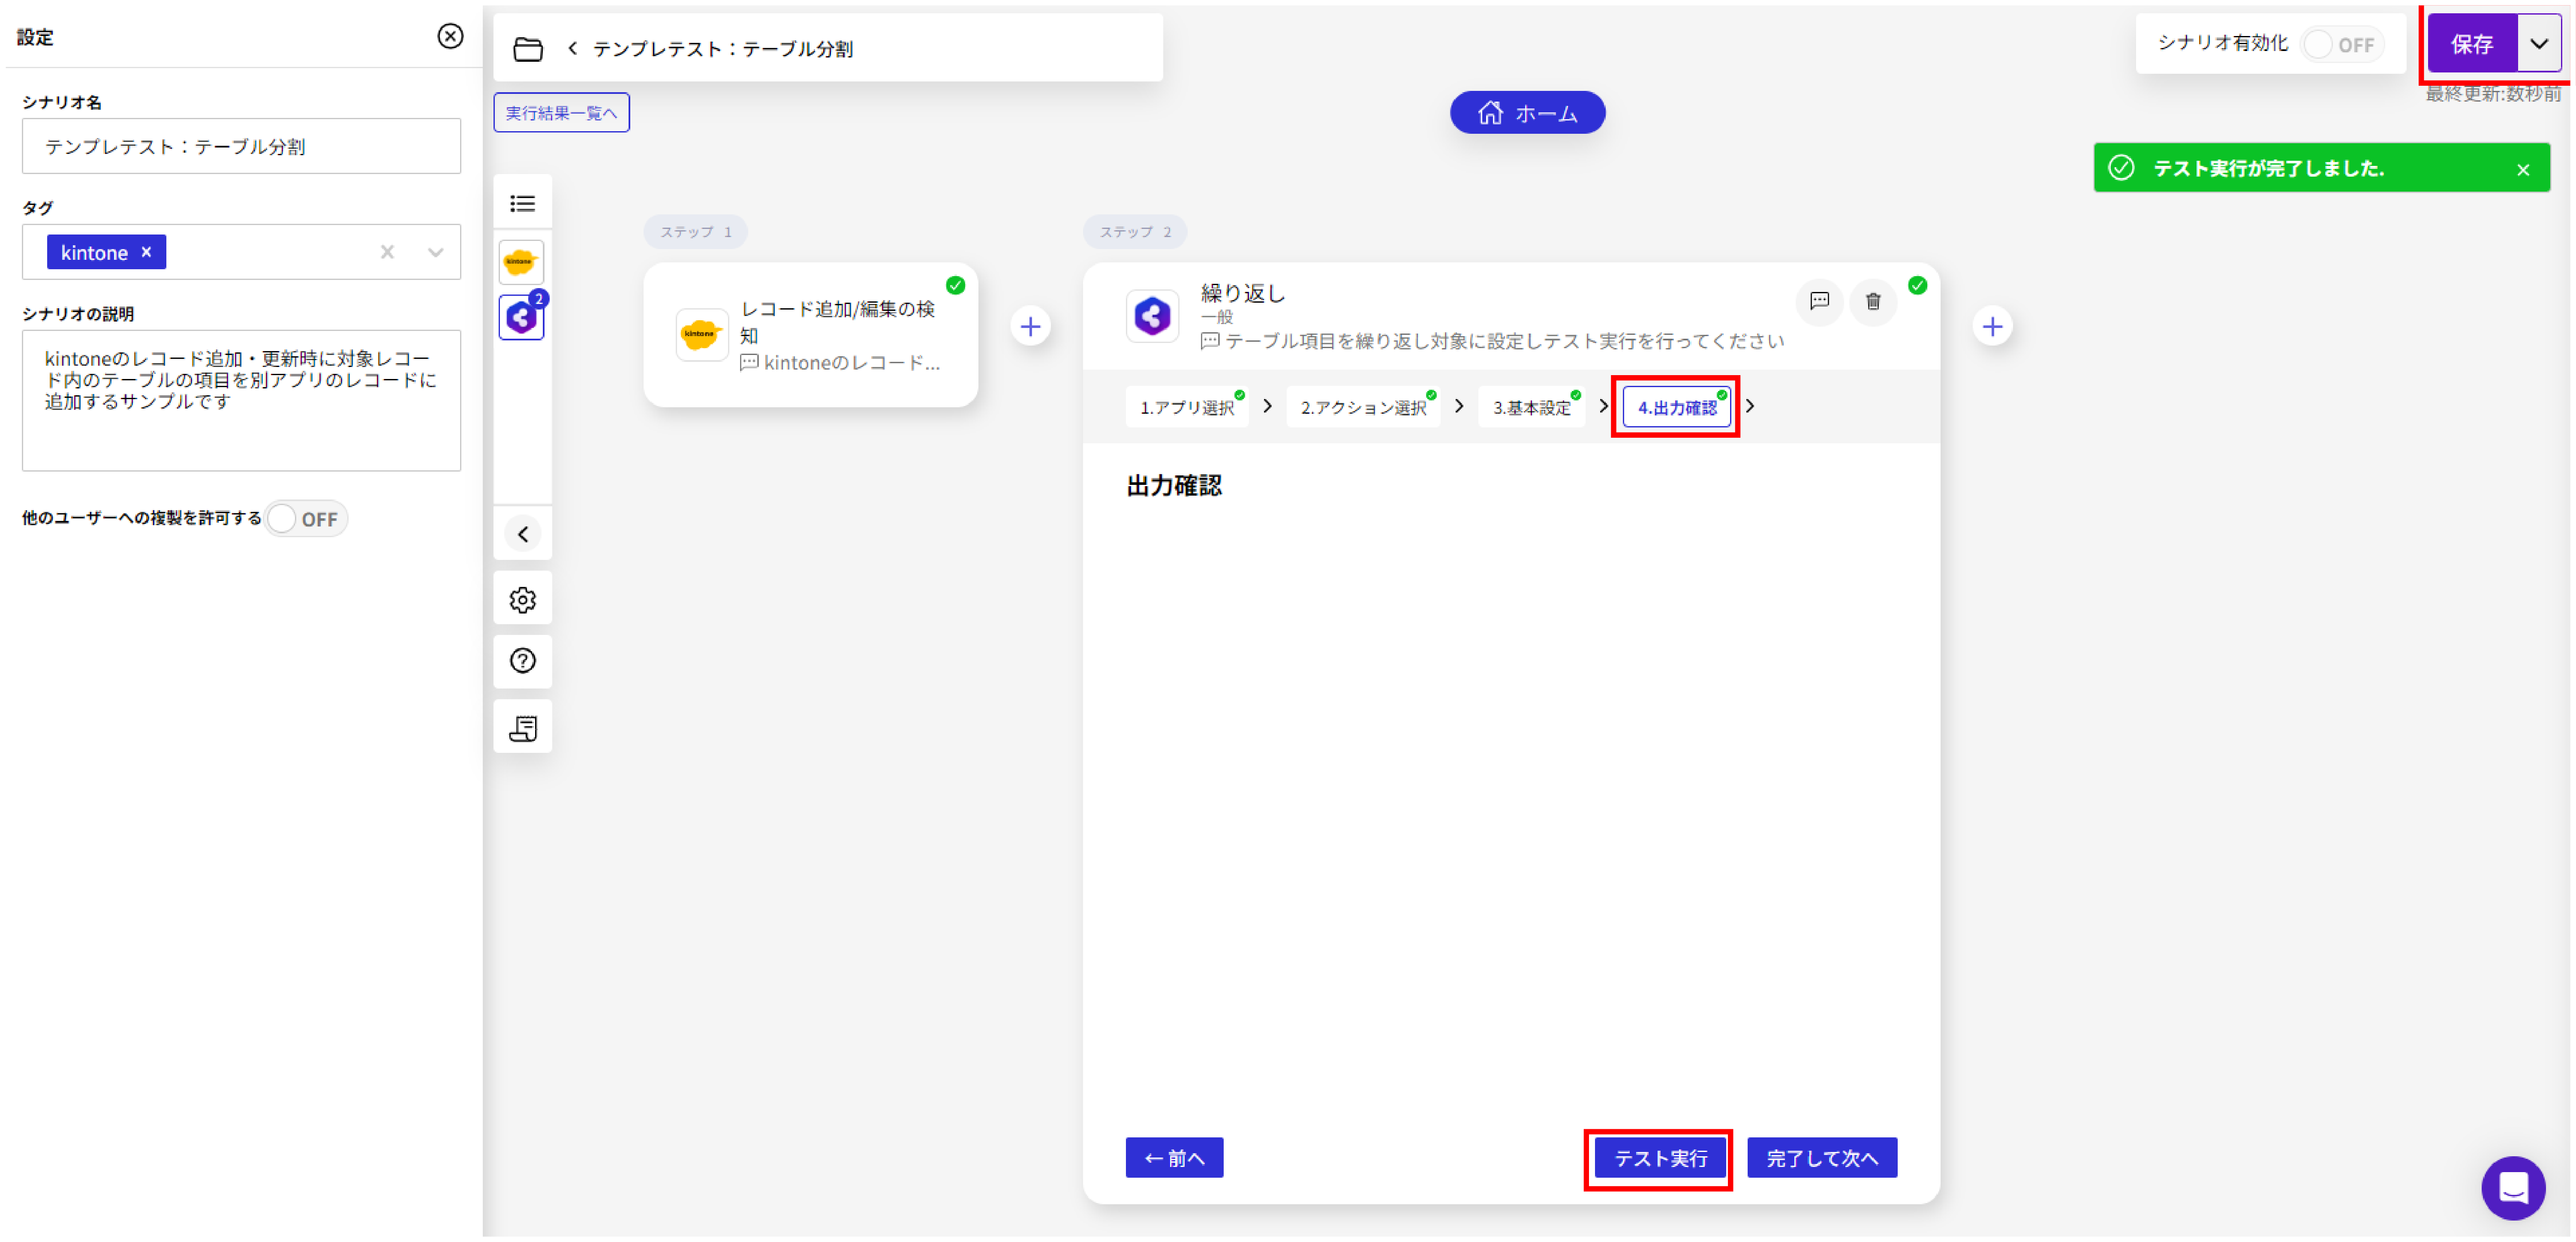
Task: Click the 出力確認 heading
Action: [1174, 486]
